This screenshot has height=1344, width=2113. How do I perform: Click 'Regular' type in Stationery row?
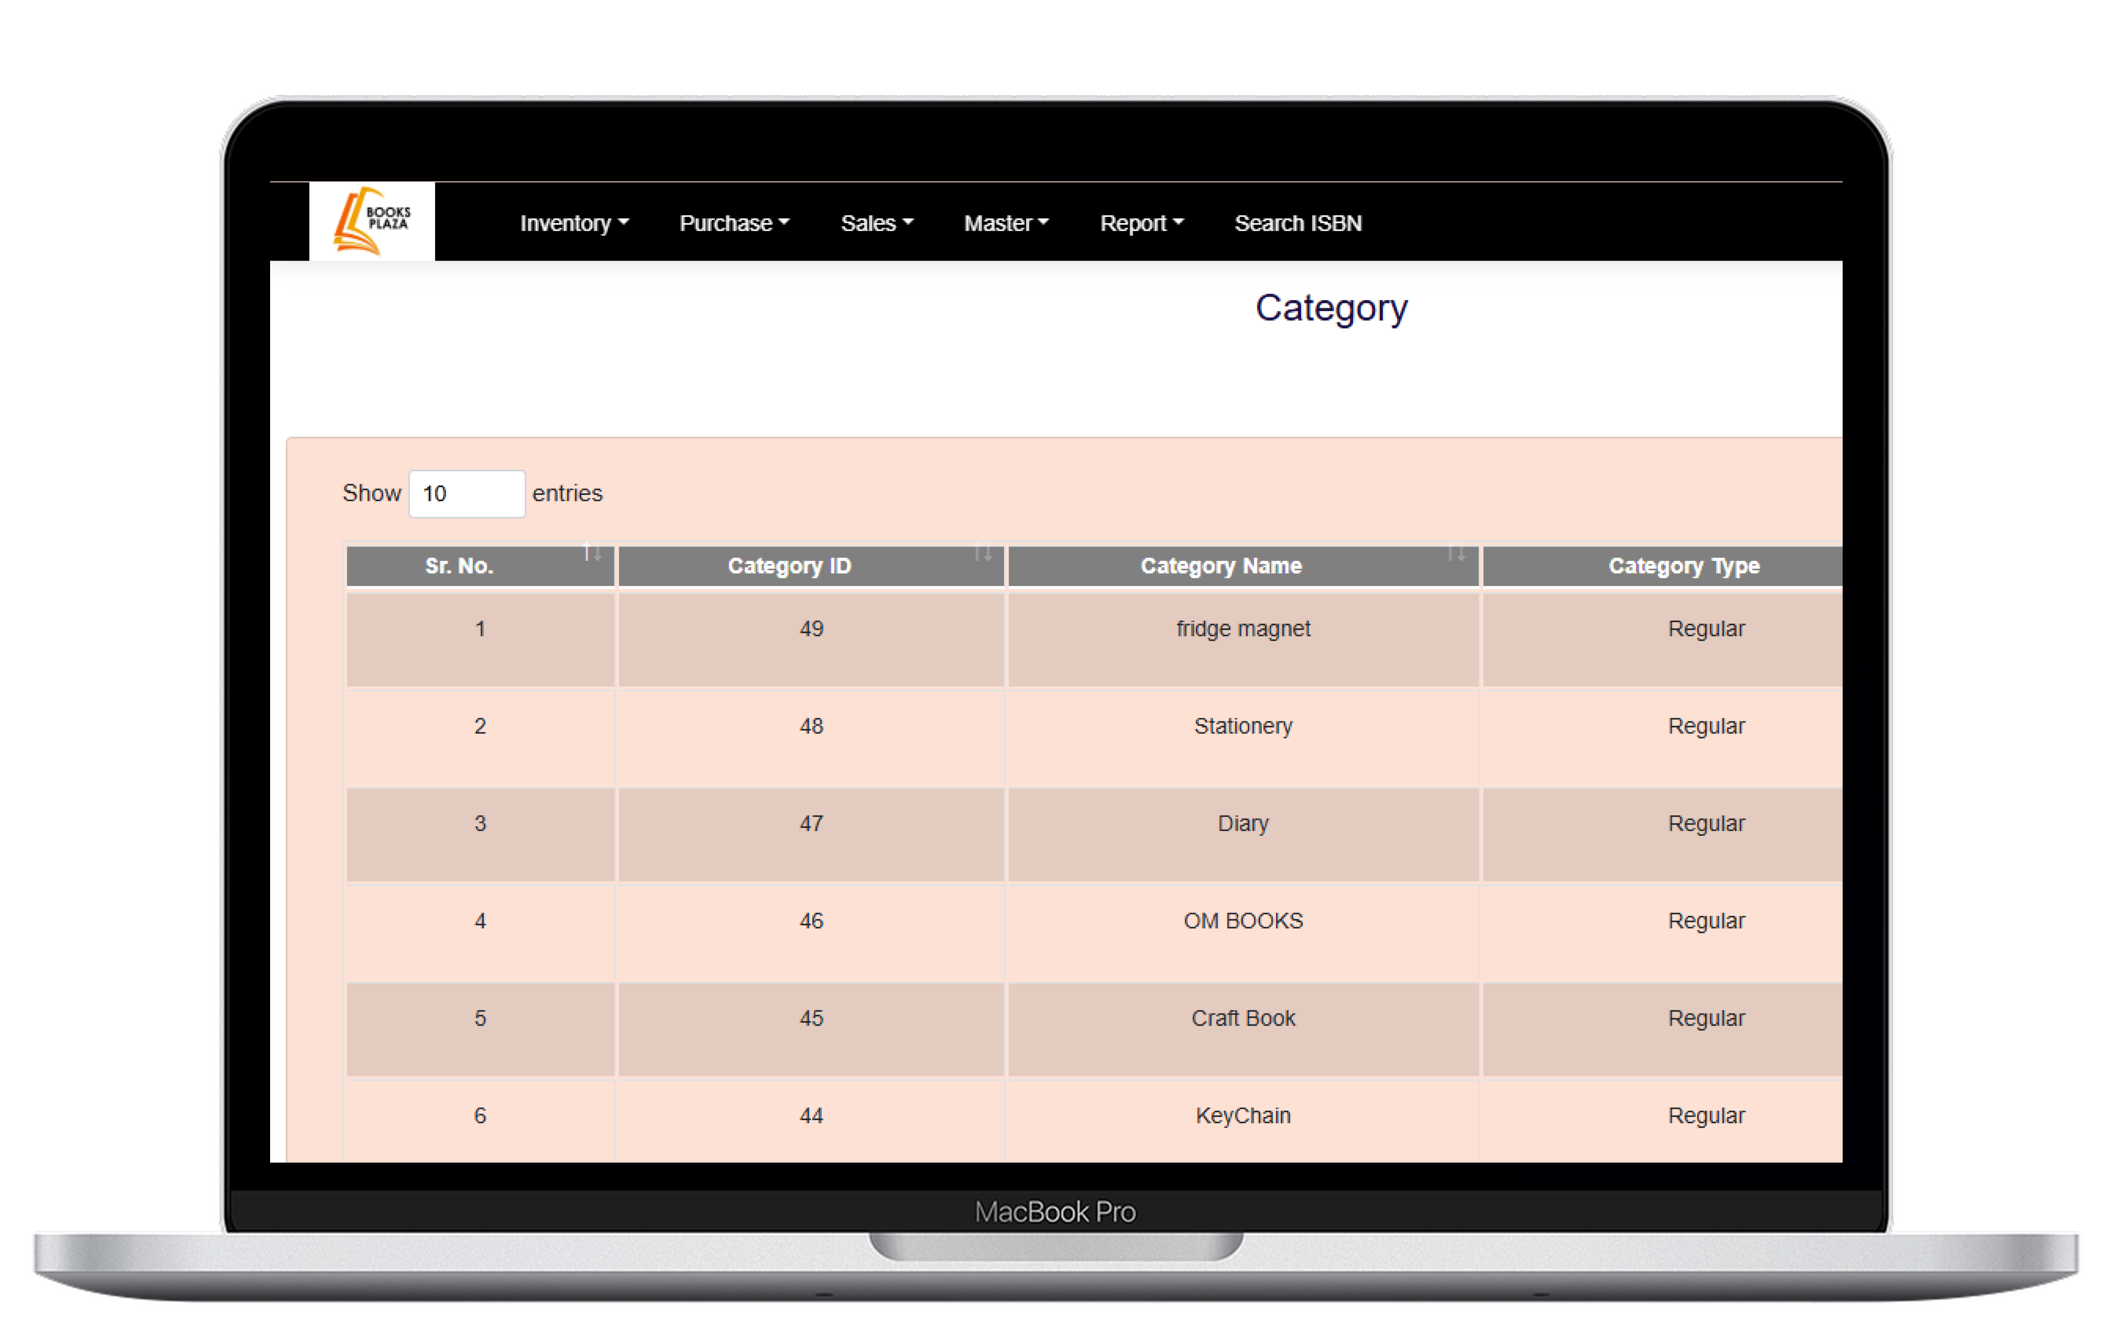[x=1707, y=726]
